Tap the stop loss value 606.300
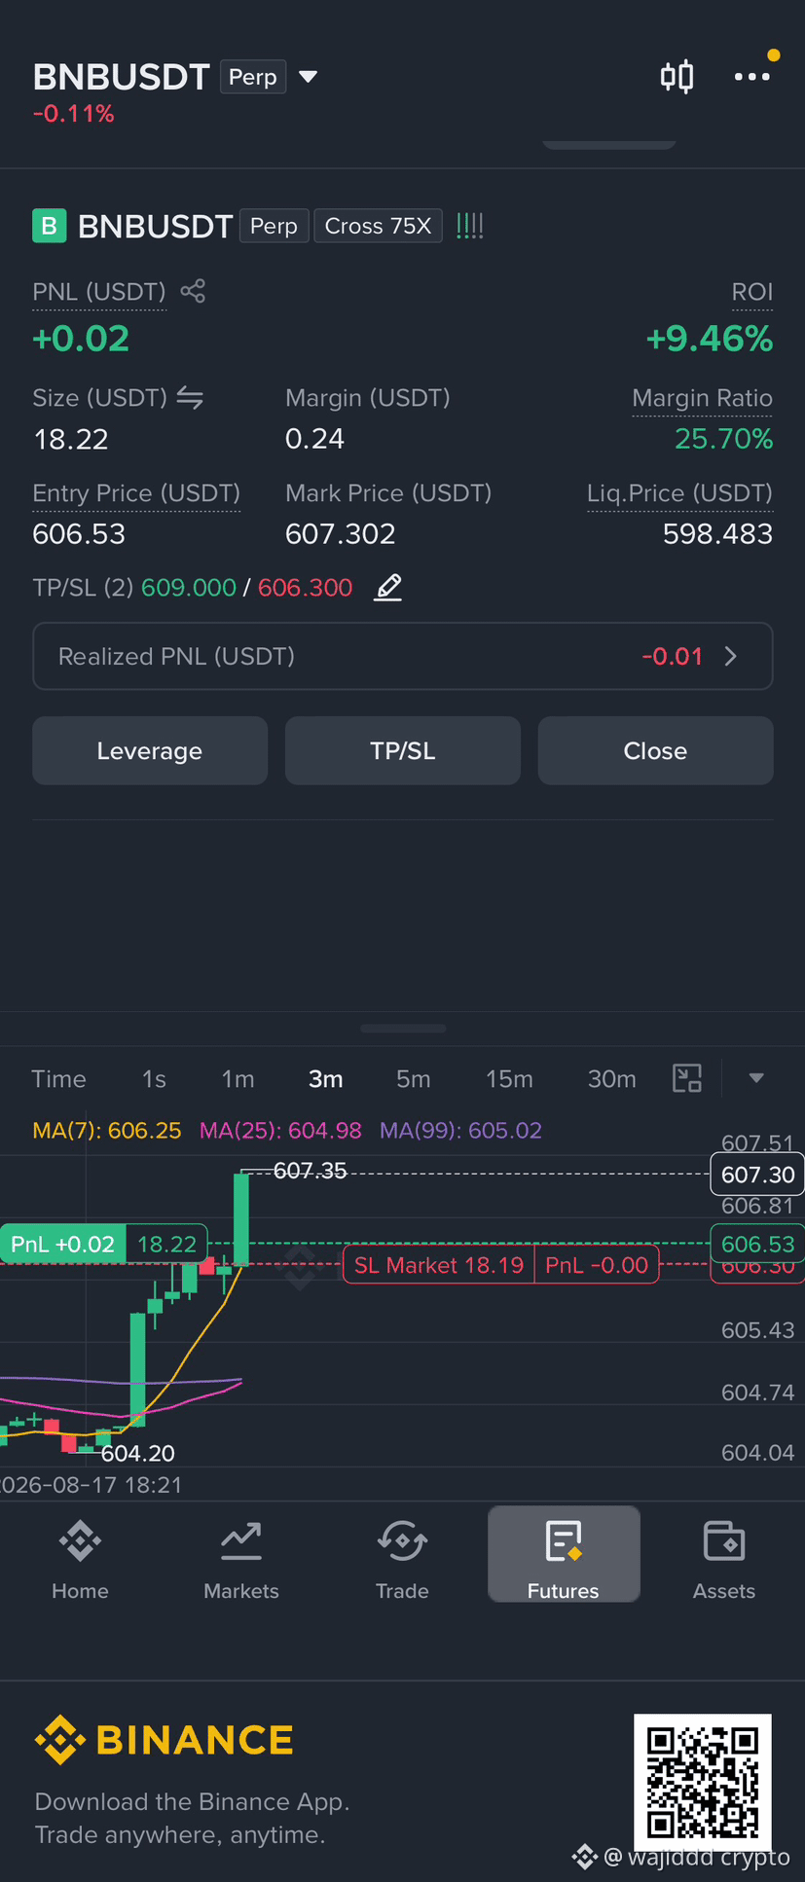Viewport: 805px width, 1882px height. (x=305, y=588)
